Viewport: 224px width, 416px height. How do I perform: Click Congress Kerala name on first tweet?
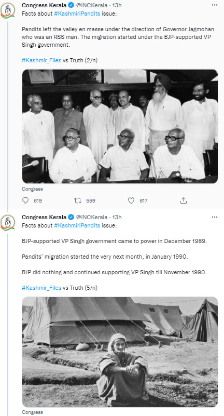tap(44, 5)
